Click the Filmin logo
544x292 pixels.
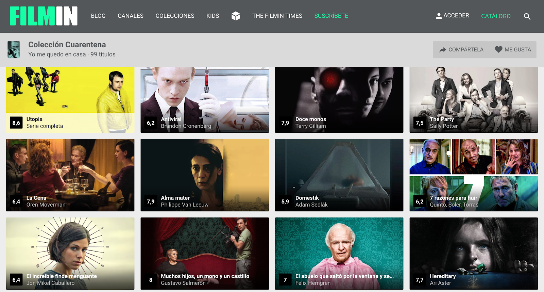tap(44, 16)
